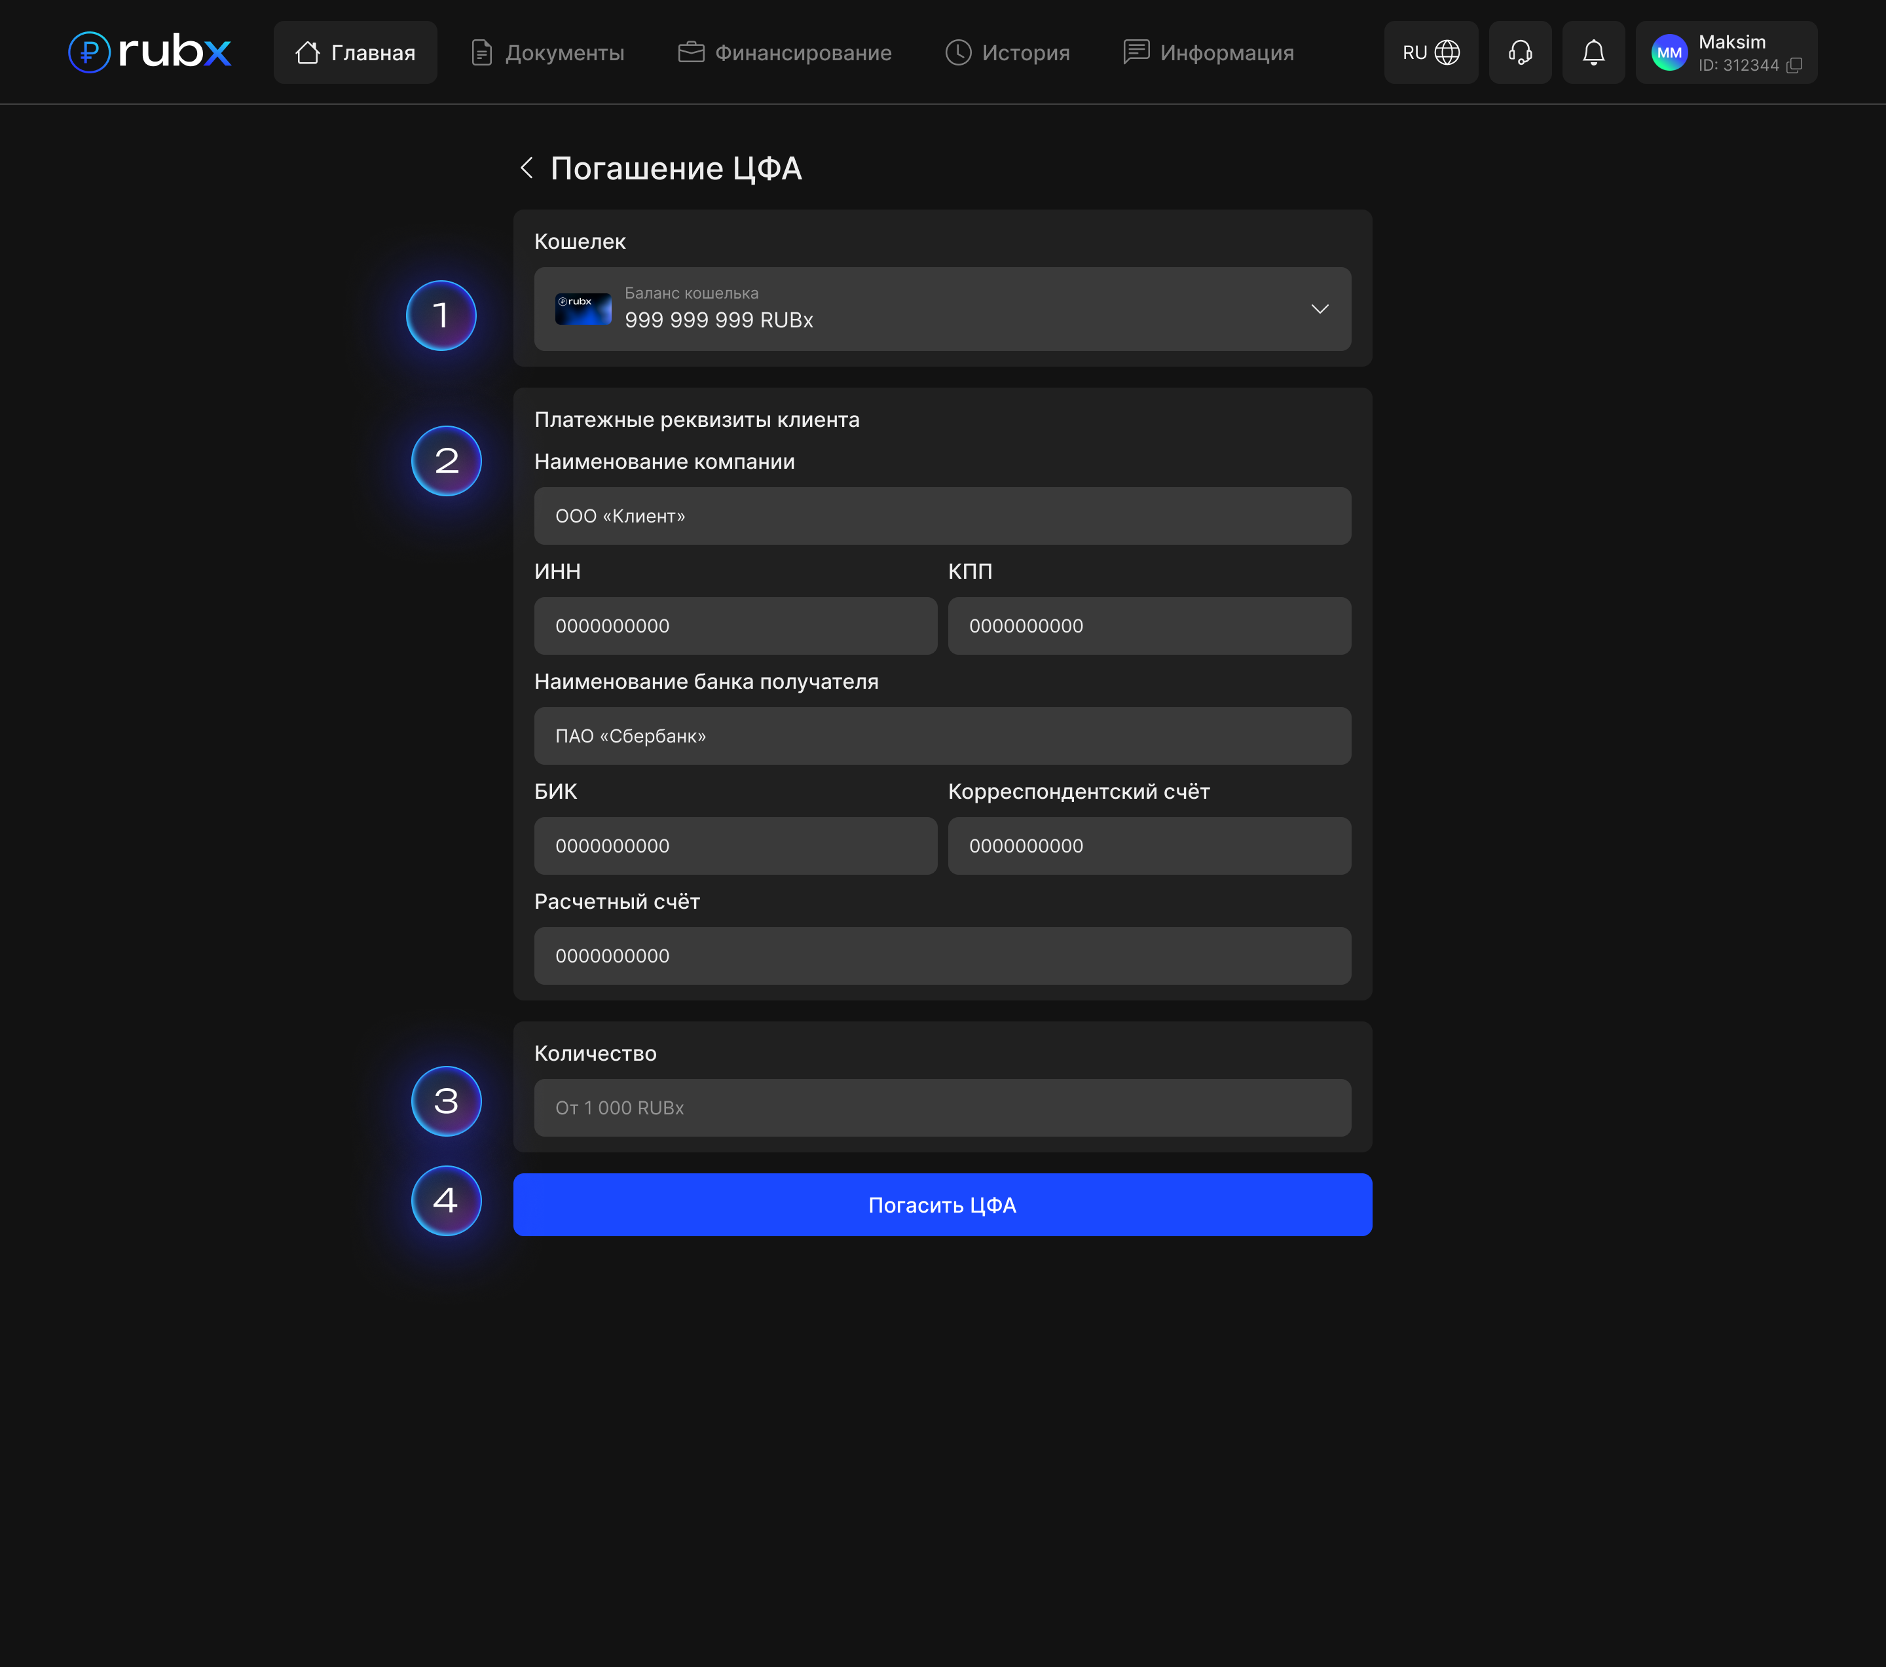Switch language with RU globe button
The image size is (1886, 1667).
[x=1430, y=52]
